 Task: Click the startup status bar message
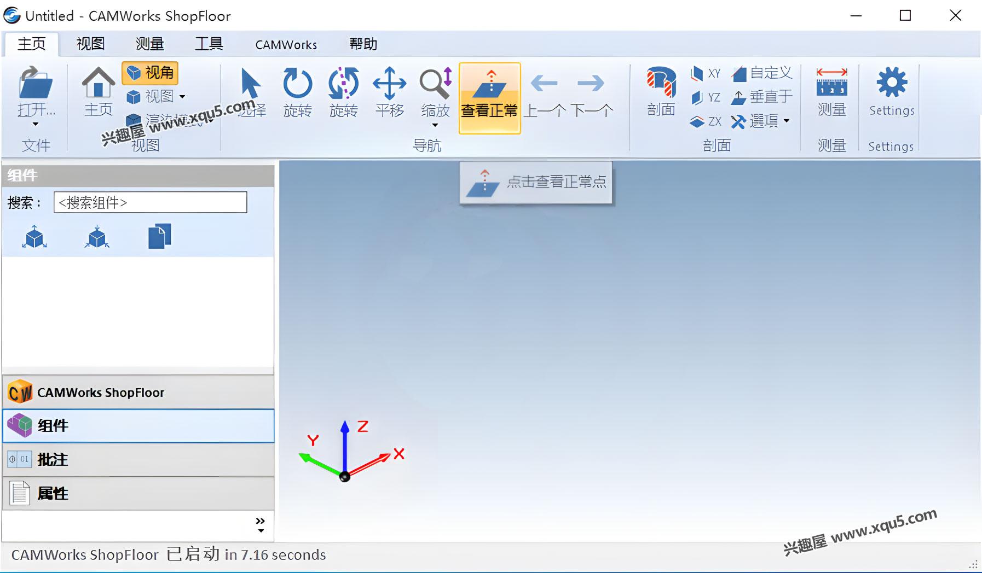169,555
